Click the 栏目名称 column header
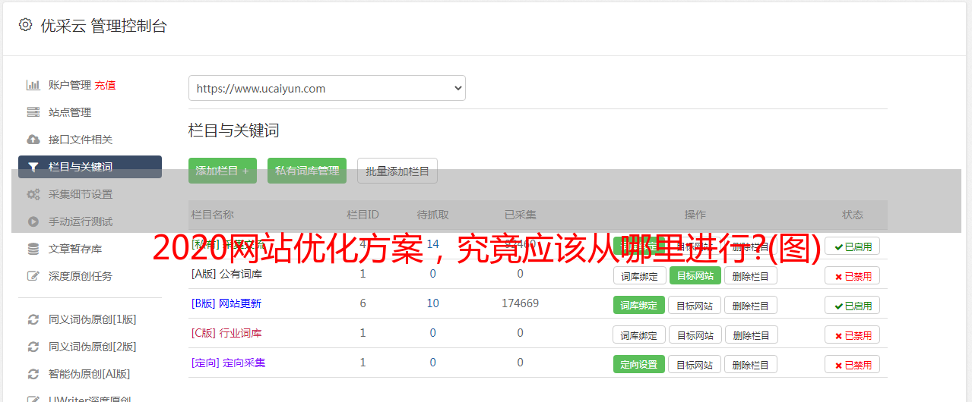Screen dimensions: 972x402 tap(213, 215)
